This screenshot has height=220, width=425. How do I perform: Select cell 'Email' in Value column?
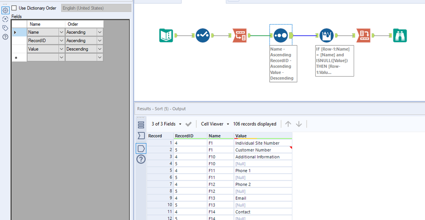pos(263,198)
